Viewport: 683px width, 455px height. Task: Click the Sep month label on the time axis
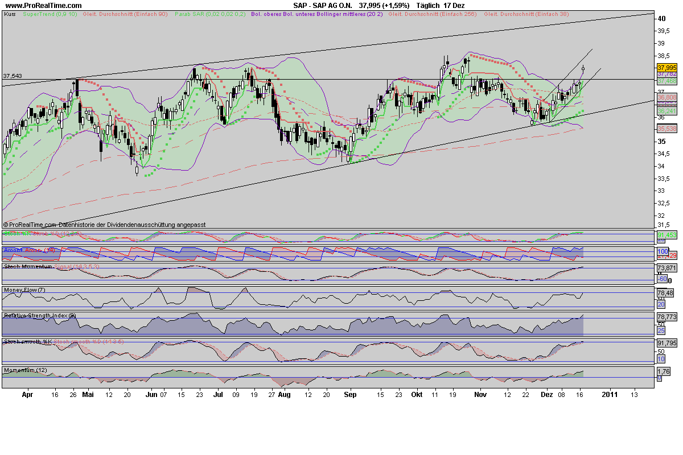[351, 394]
